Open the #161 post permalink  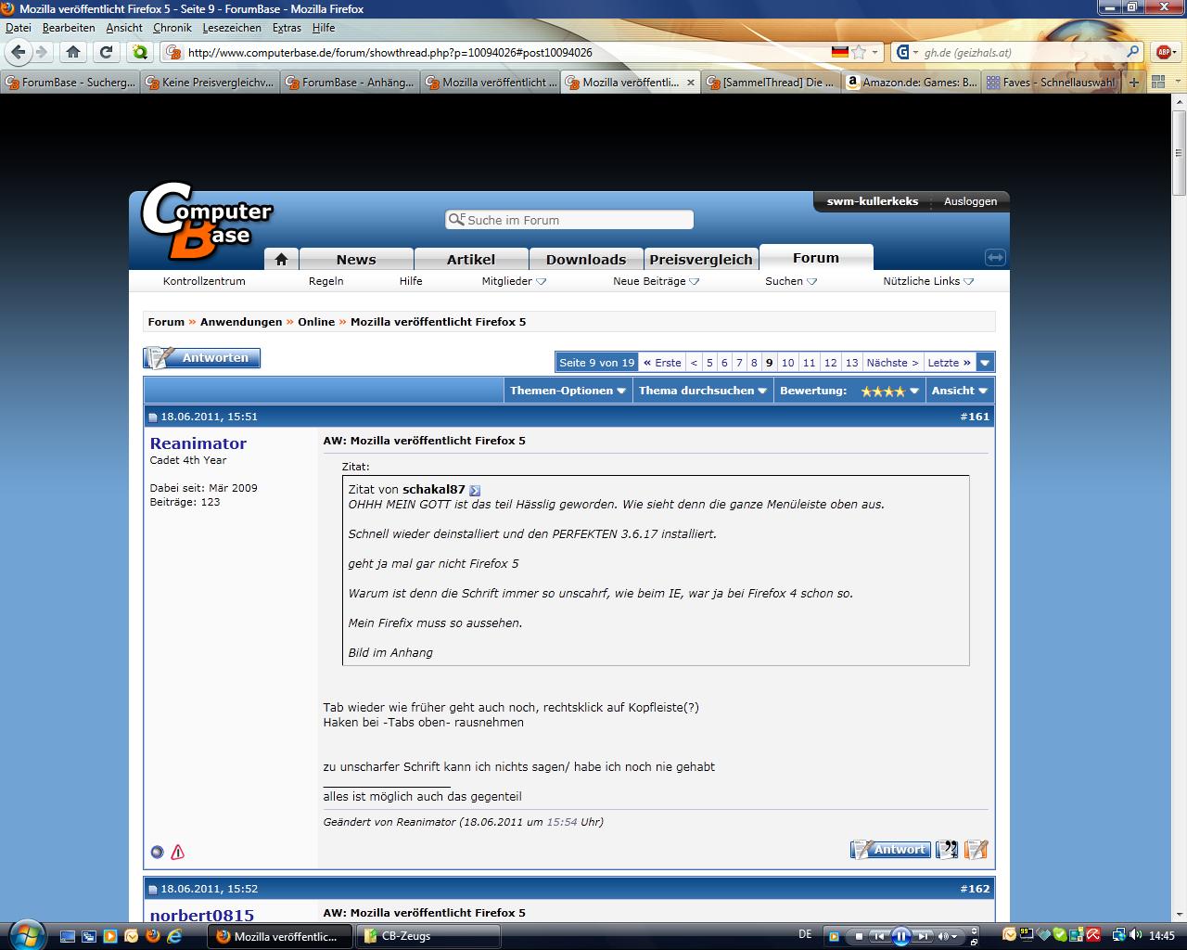975,417
